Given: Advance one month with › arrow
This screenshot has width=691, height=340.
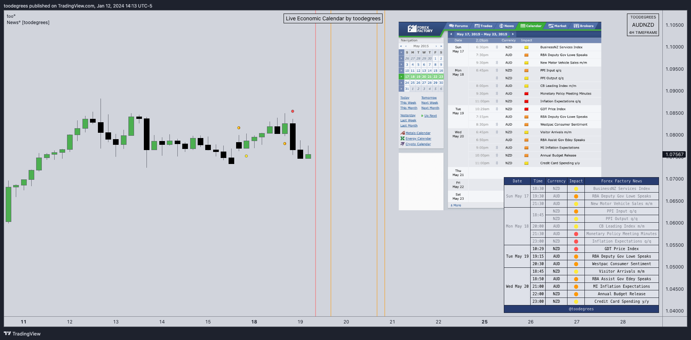Looking at the screenshot, I should [x=436, y=46].
